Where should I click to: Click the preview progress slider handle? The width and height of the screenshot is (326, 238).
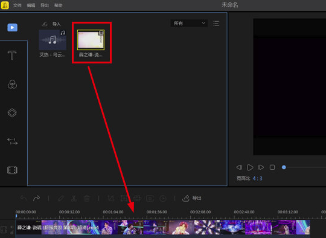pyautogui.click(x=284, y=167)
